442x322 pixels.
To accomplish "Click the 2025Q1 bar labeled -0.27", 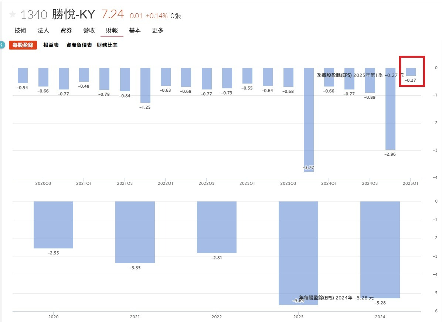I will (x=411, y=72).
